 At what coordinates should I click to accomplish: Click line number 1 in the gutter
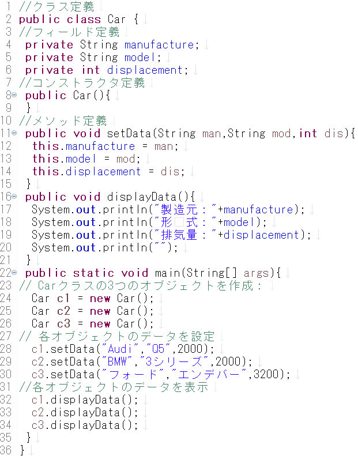click(9, 7)
